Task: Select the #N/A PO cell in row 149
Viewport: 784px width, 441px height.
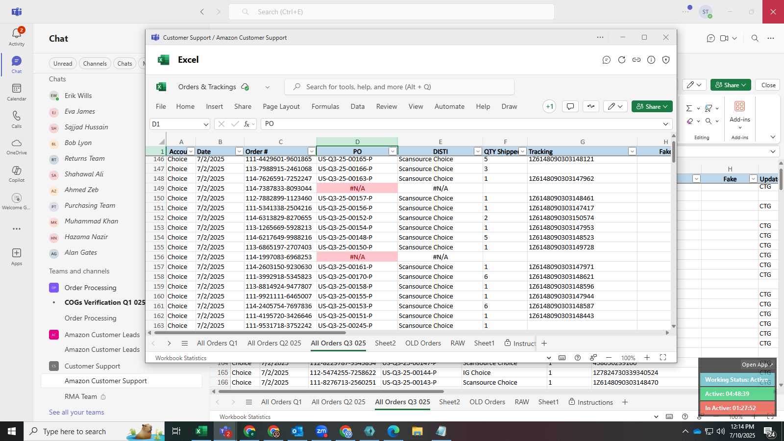Action: pos(357,188)
